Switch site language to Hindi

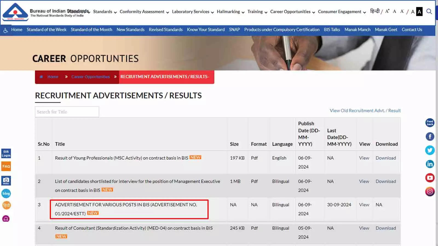coord(375,11)
